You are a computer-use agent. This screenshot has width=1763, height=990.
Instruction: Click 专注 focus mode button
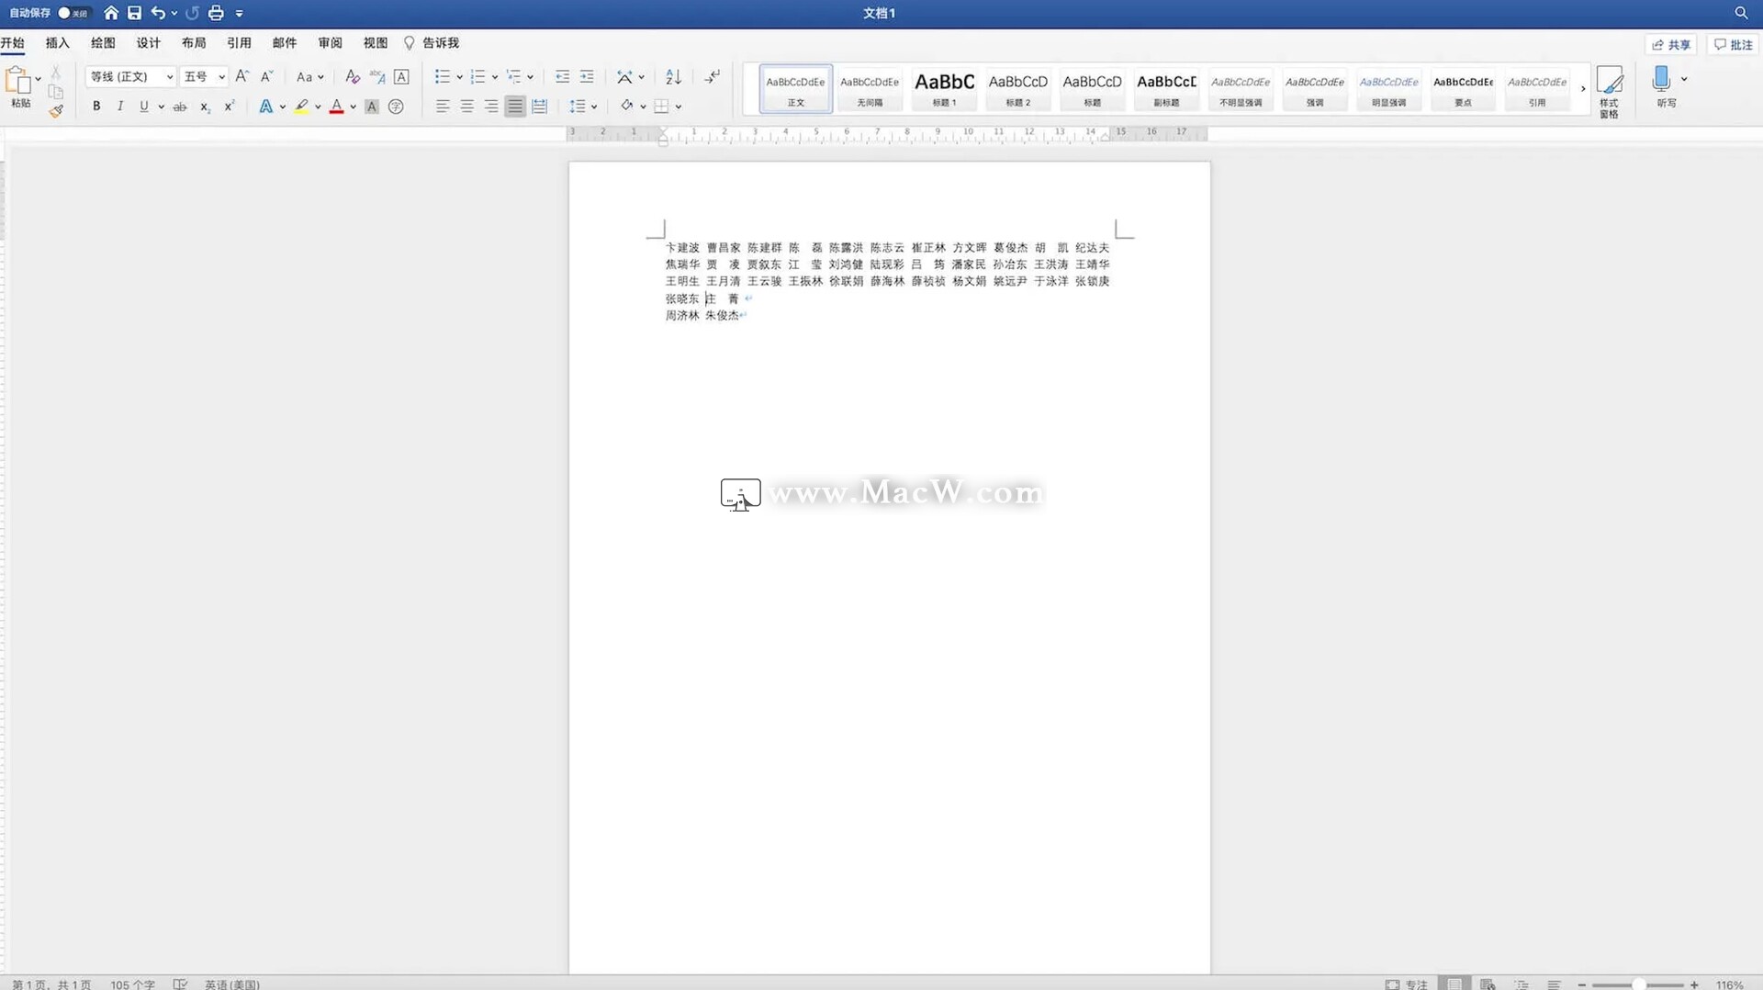click(x=1407, y=984)
